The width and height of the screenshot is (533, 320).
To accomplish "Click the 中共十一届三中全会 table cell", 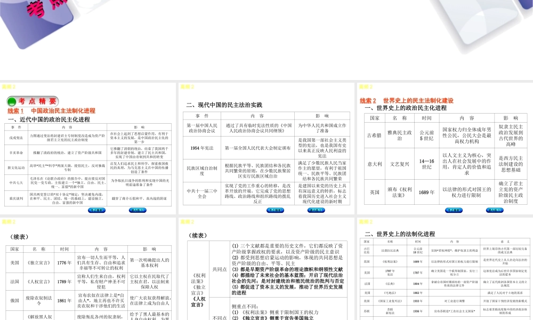I will coord(202,194).
